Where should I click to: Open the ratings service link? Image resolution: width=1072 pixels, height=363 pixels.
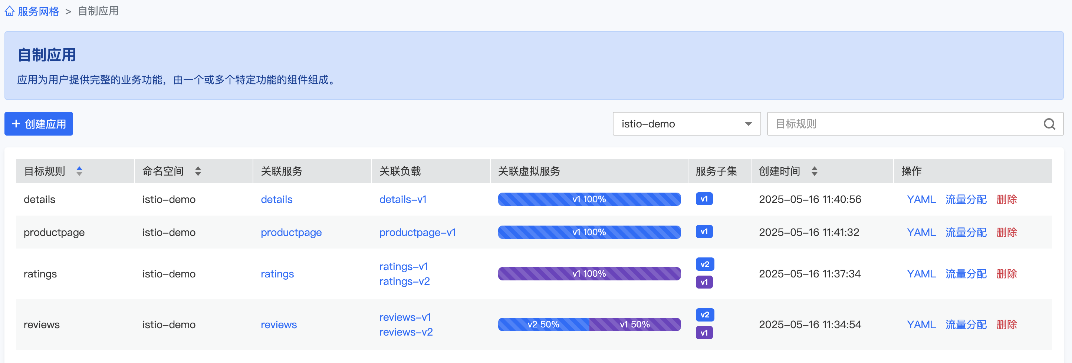[277, 274]
